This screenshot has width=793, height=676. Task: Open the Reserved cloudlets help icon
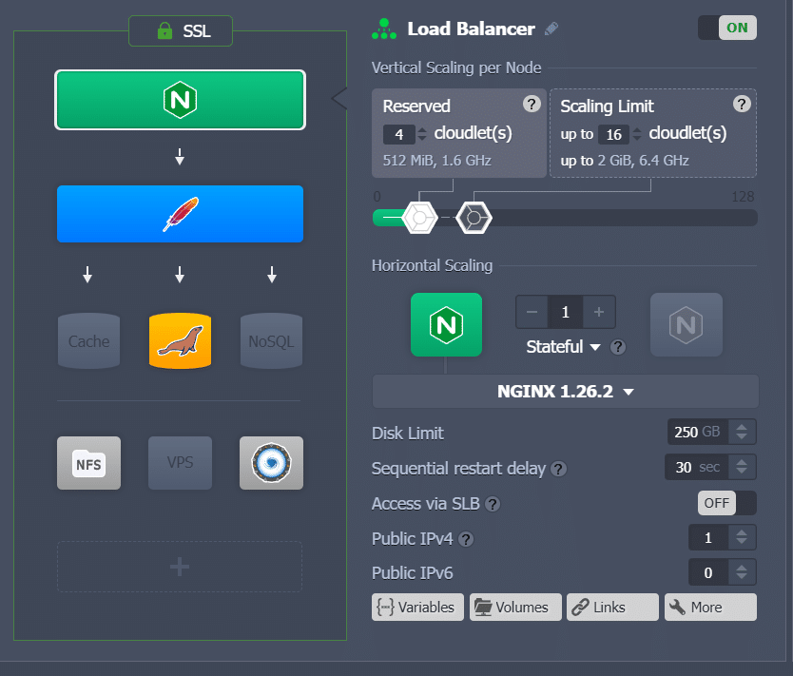[x=532, y=105]
